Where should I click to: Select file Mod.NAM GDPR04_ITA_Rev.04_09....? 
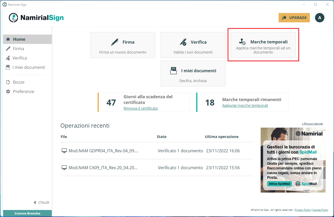pyautogui.click(x=104, y=151)
